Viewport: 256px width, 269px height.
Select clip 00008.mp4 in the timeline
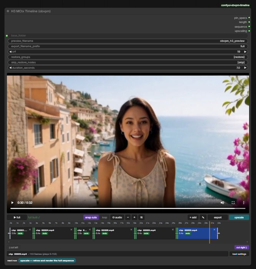155,233
